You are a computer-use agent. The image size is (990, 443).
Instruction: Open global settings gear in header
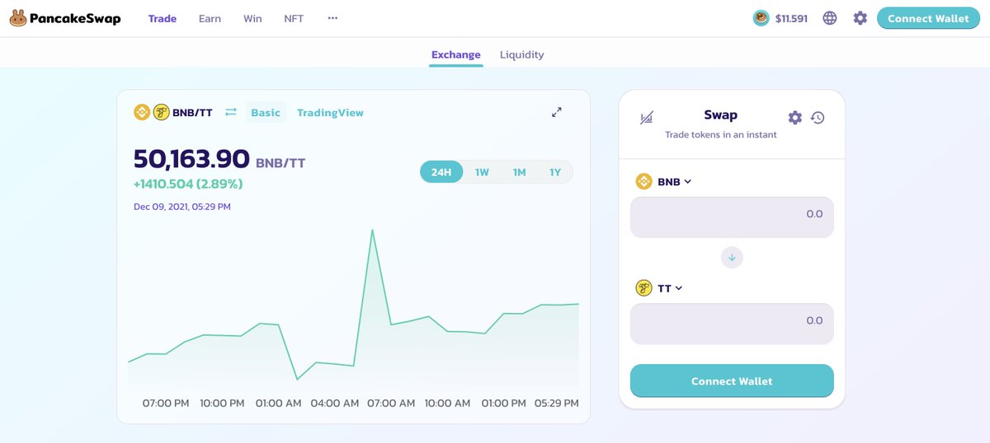tap(860, 18)
